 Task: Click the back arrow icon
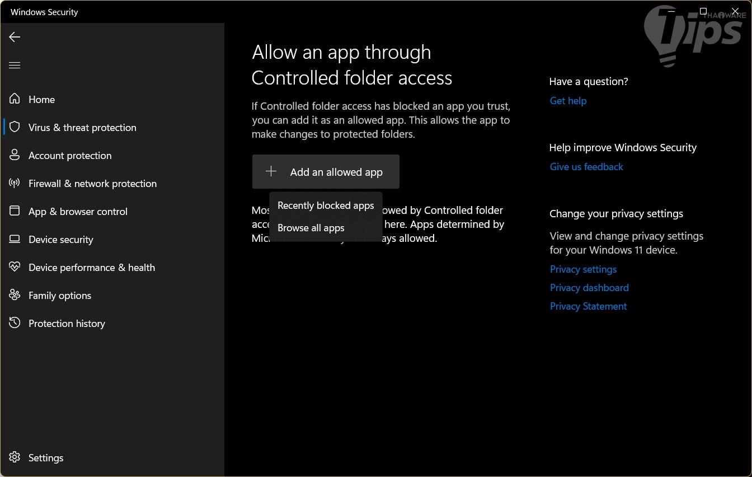(x=15, y=37)
